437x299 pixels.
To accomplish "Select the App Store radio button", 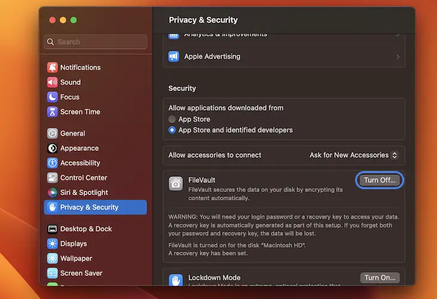I will [x=172, y=120].
